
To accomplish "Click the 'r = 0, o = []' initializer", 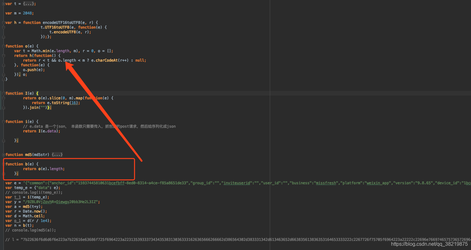I will tap(98, 51).
